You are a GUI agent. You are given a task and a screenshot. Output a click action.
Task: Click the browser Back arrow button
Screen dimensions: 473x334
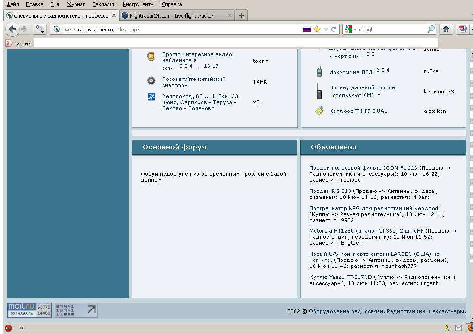click(13, 29)
